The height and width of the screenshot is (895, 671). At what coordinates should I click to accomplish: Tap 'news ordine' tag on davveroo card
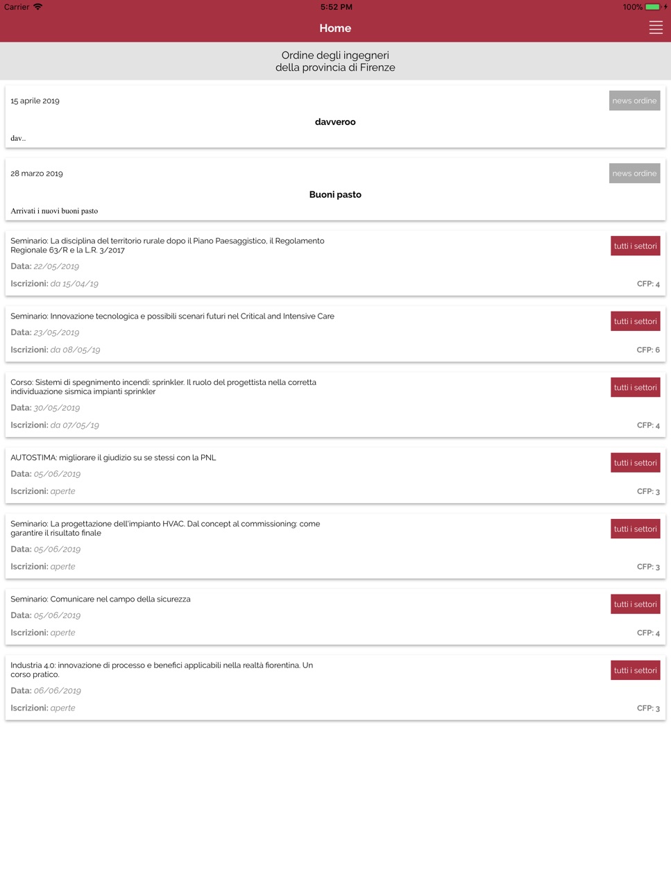tap(634, 101)
